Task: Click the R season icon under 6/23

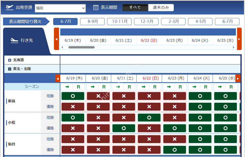Action: (x=180, y=87)
